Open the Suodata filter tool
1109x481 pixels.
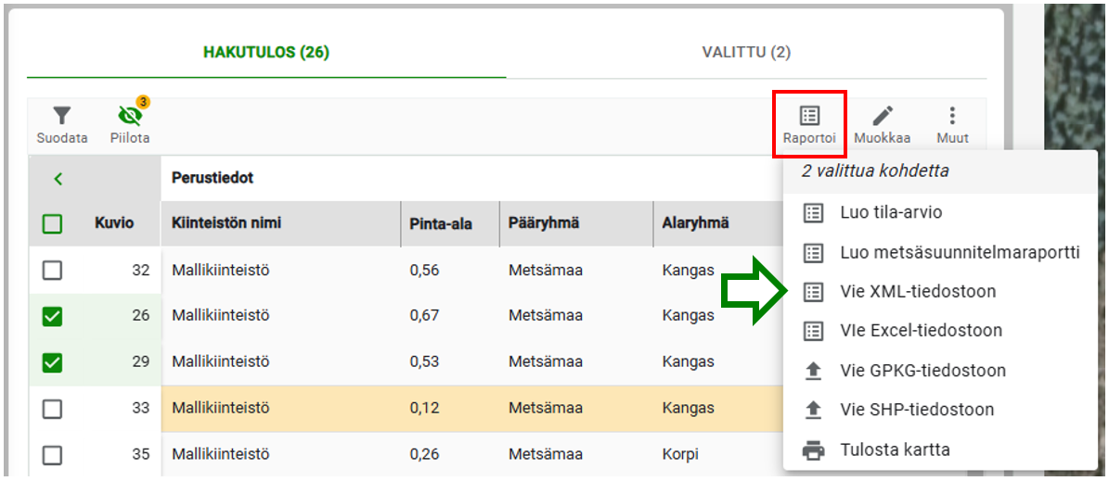click(62, 125)
